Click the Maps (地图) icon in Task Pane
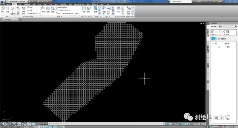Image resolution: width=238 pixels, height=128 pixels. click(x=227, y=32)
